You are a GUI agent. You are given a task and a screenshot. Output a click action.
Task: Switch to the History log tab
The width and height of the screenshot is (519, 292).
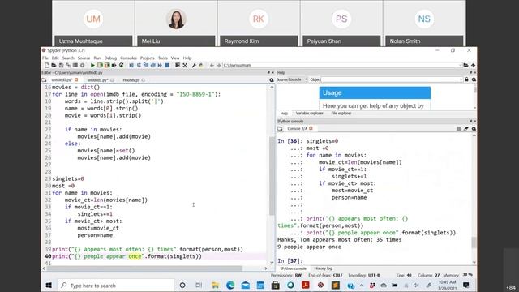(x=323, y=268)
